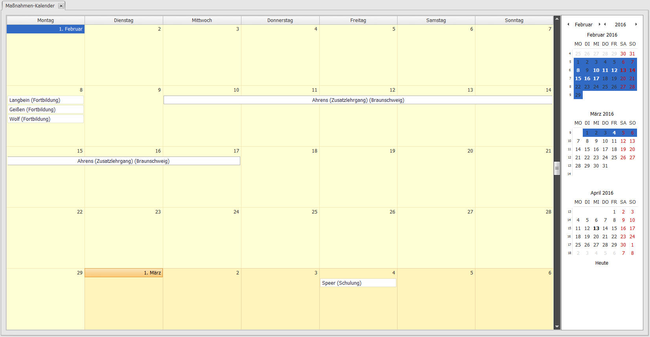Pick 13 in the März 2016 mini calendar
The height and width of the screenshot is (337, 650).
(632, 141)
